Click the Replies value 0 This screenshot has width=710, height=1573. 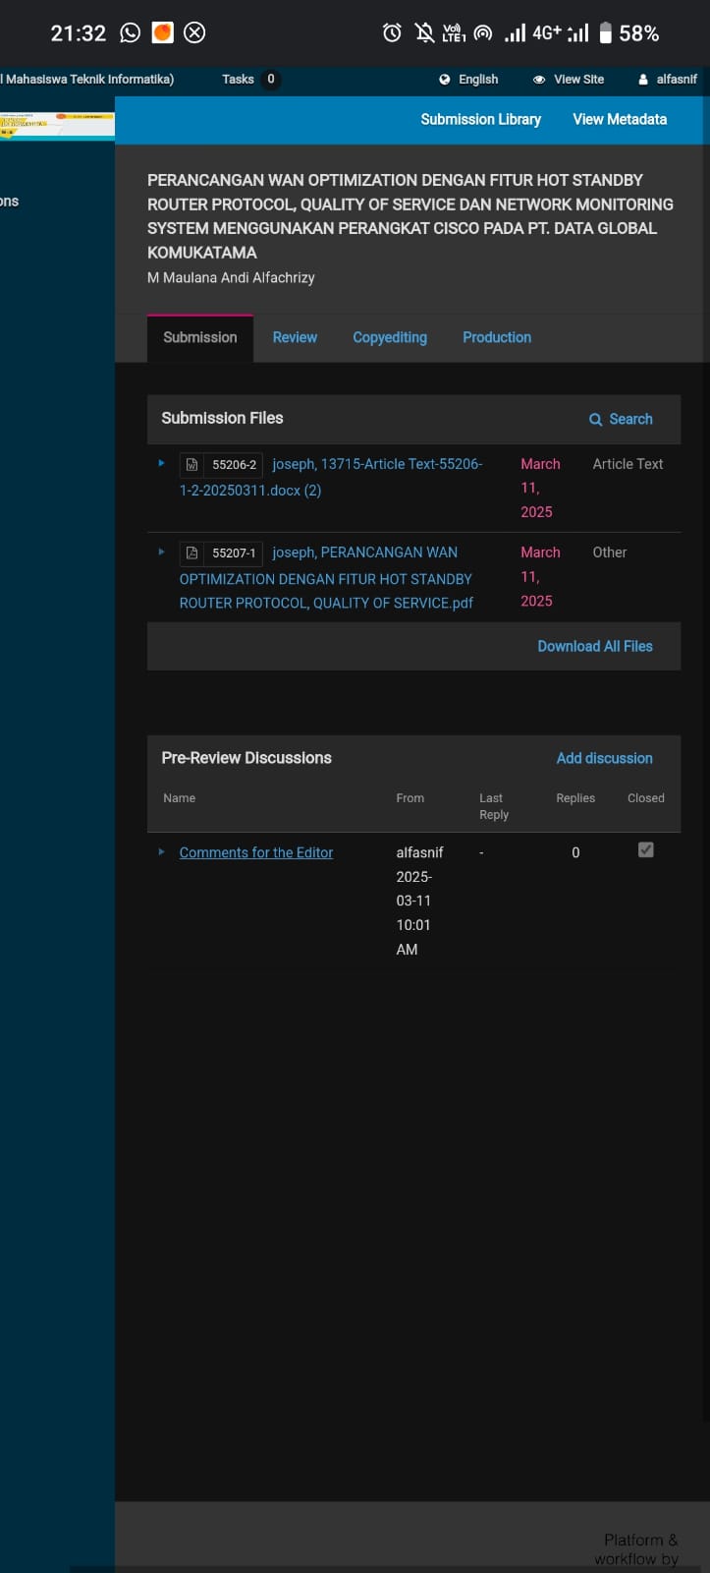pyautogui.click(x=575, y=852)
